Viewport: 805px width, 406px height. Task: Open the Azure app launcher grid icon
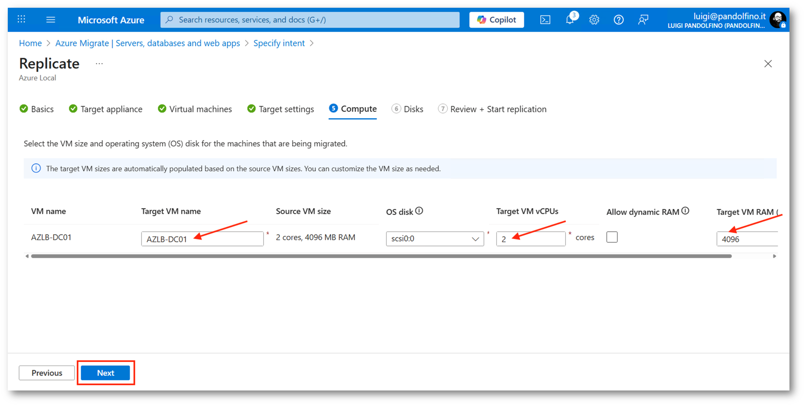coord(21,19)
